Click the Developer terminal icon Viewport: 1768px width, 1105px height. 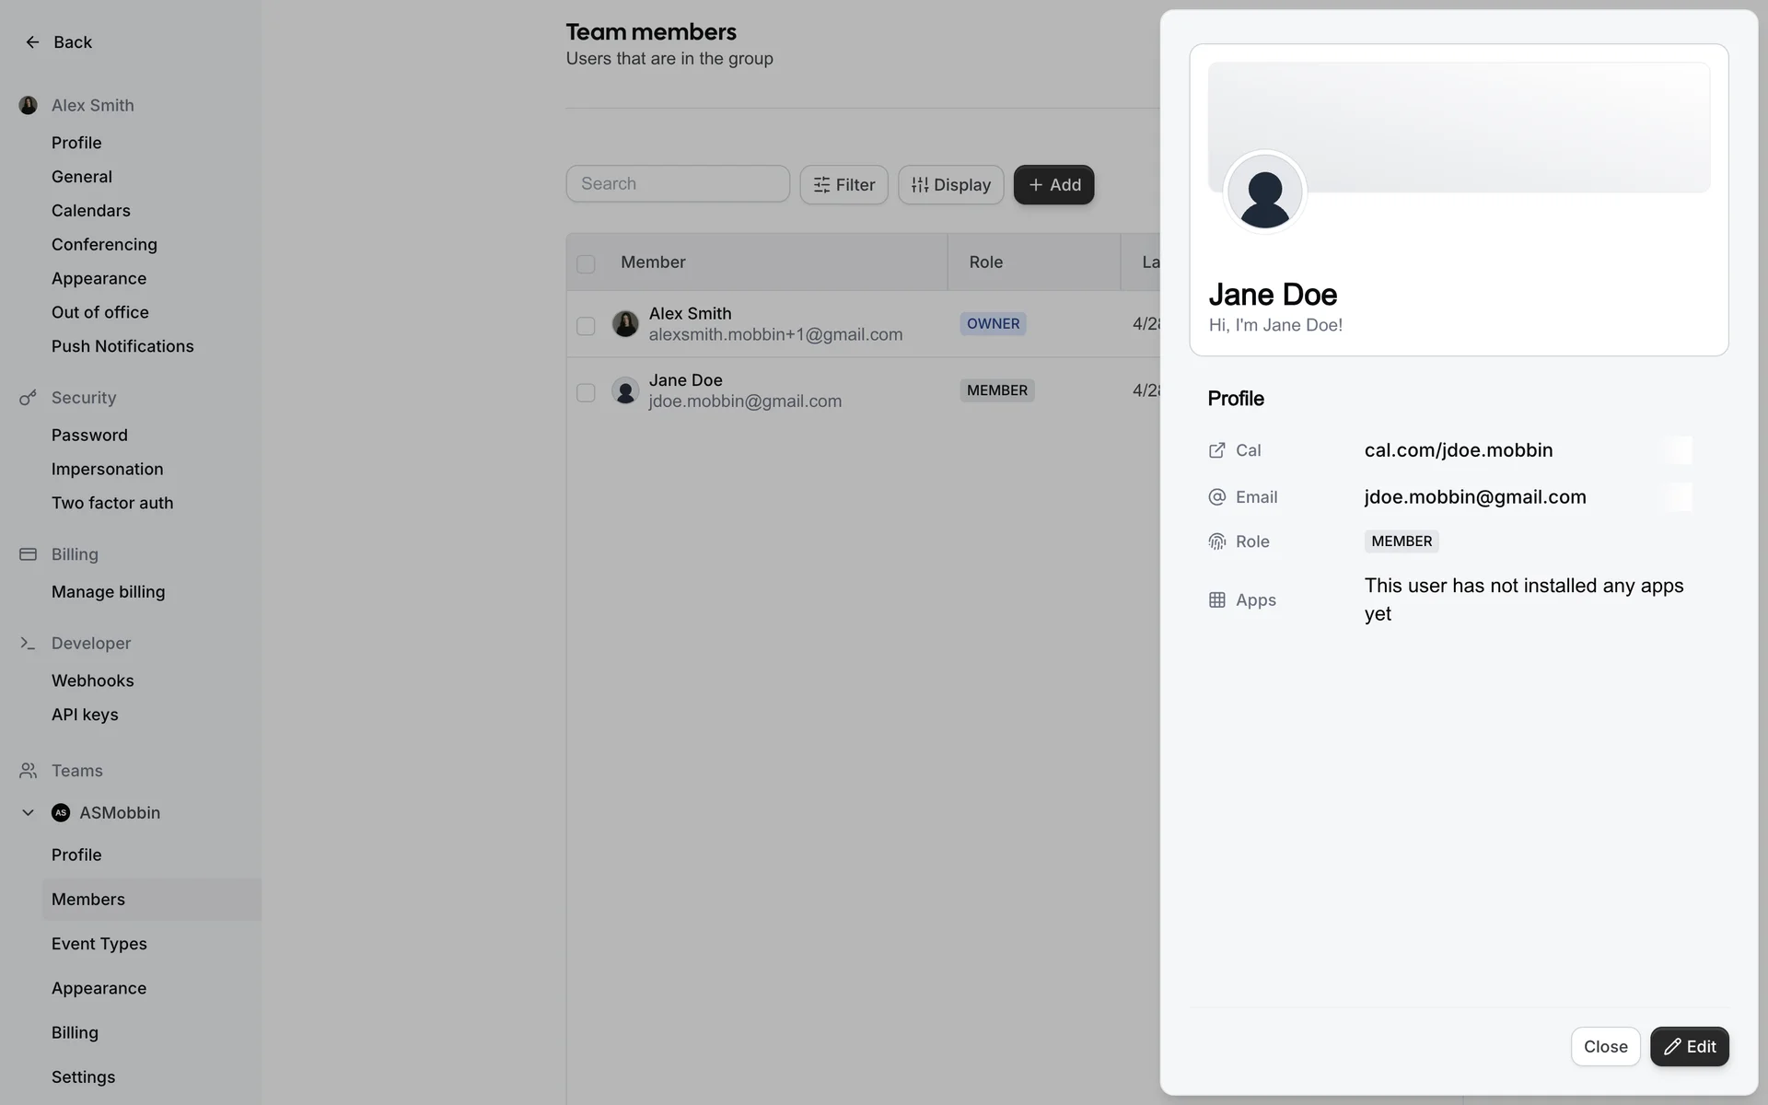[x=28, y=644]
